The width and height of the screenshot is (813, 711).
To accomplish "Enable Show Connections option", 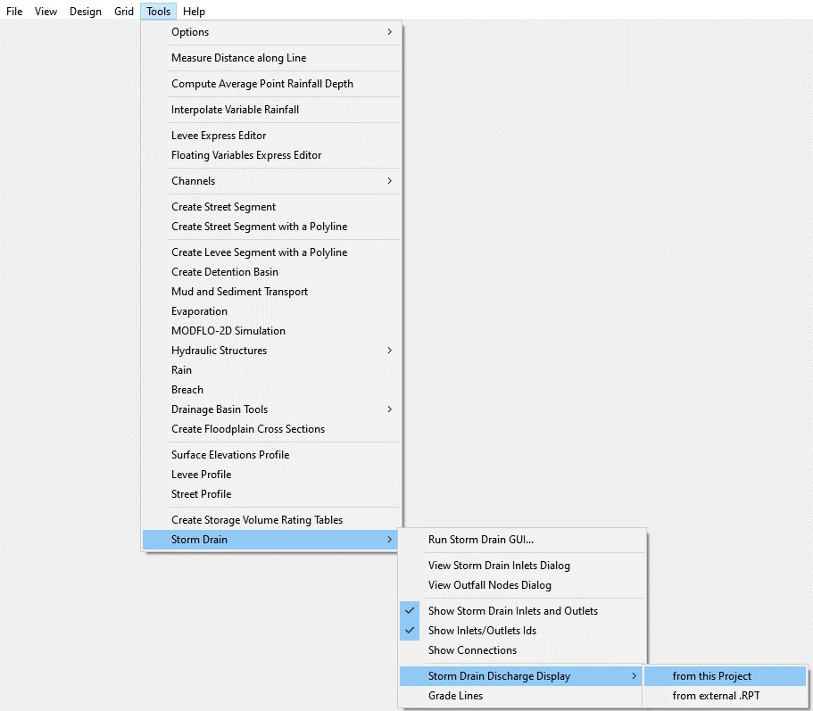I will (x=472, y=650).
